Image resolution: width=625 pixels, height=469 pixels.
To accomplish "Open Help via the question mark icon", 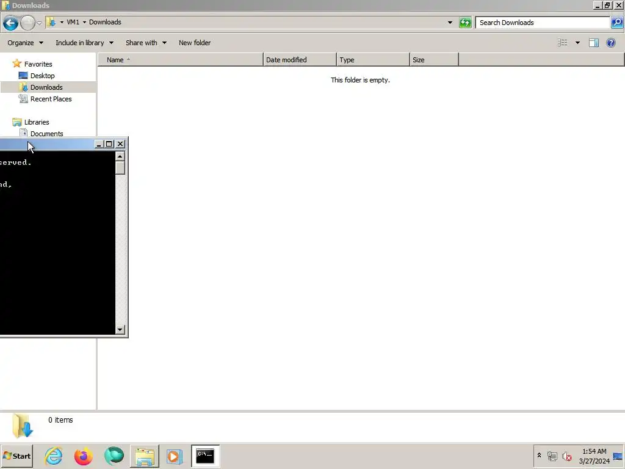I will click(610, 43).
